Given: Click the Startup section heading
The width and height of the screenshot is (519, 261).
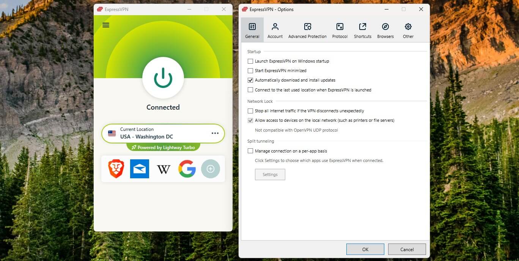Looking at the screenshot, I should [x=254, y=52].
